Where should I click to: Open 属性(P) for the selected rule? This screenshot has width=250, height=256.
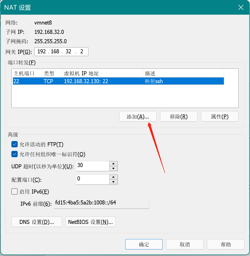pyautogui.click(x=220, y=117)
